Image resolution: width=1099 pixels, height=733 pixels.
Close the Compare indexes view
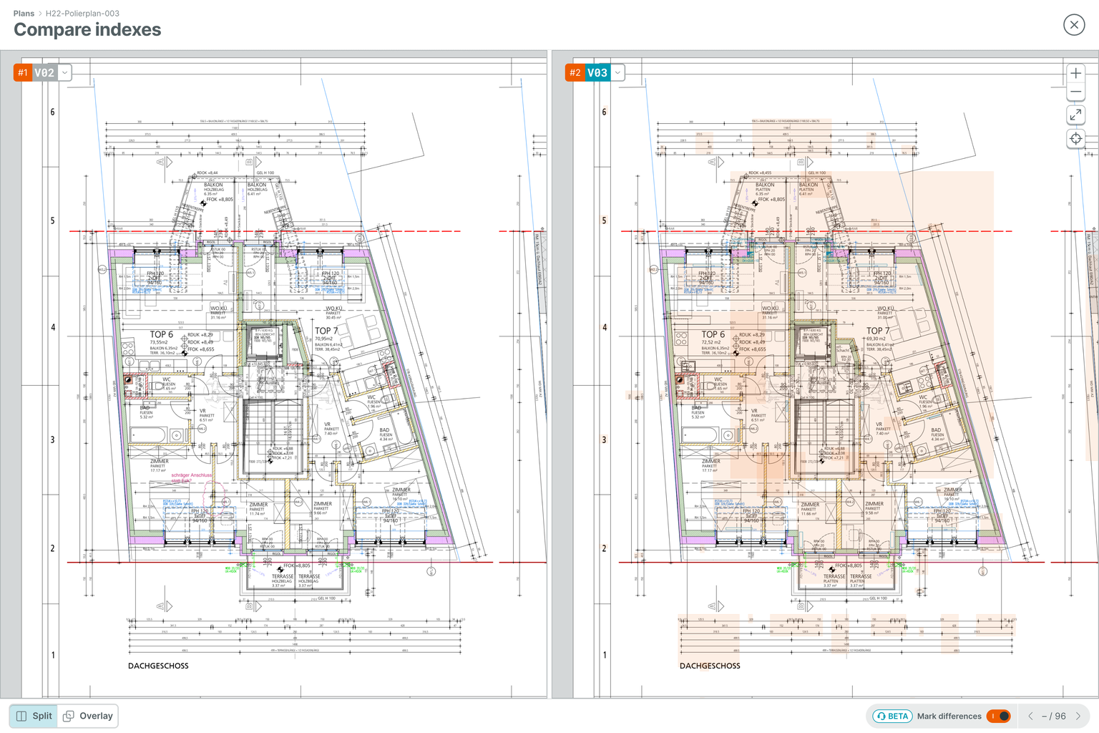tap(1074, 25)
